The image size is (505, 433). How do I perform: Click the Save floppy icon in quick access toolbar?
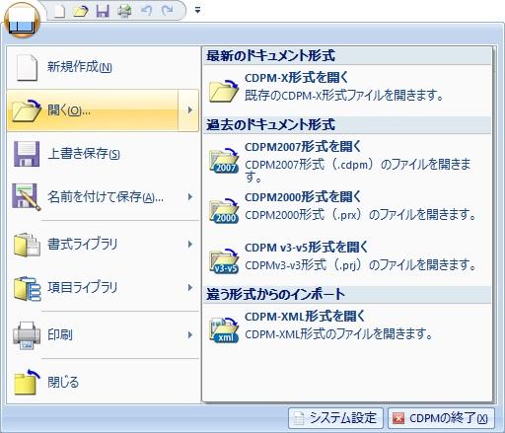(x=103, y=11)
